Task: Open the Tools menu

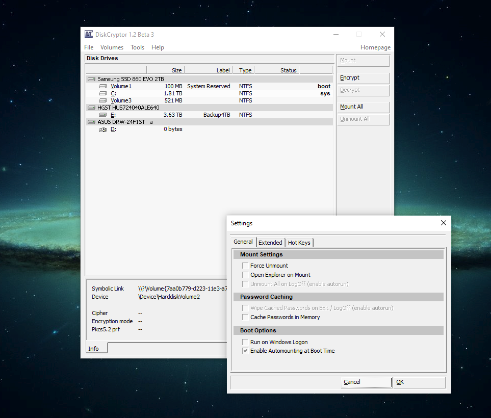Action: (x=138, y=47)
